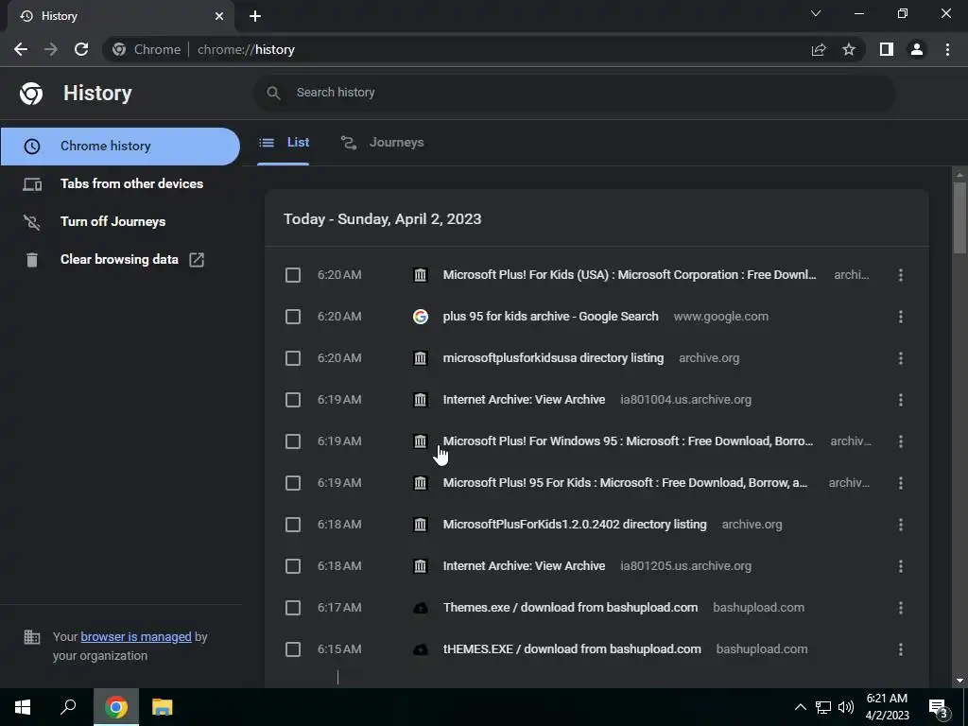Click the managed organization building icon
968x726 pixels.
pos(31,637)
